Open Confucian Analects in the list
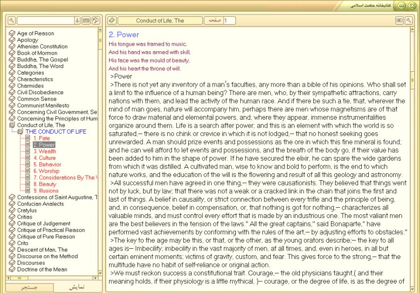The height and width of the screenshot is (293, 420). pyautogui.click(x=41, y=204)
